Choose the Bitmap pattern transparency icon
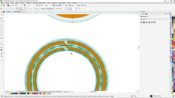 tap(152, 22)
